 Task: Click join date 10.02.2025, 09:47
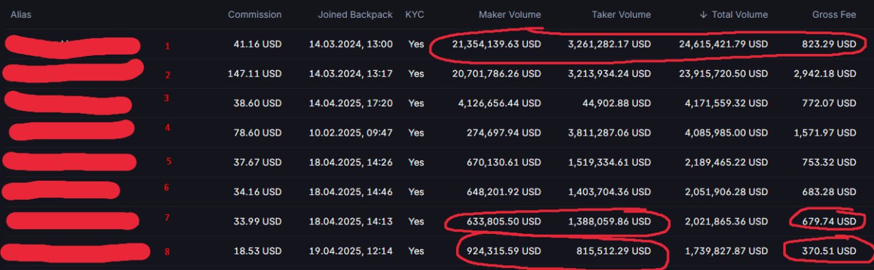[x=351, y=133]
